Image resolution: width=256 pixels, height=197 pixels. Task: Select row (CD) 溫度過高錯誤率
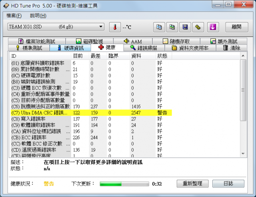point(91,150)
